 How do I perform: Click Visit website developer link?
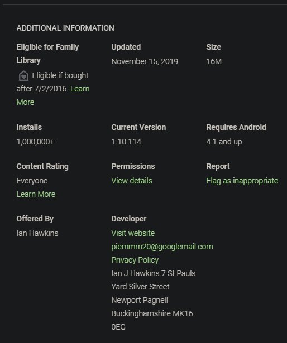click(133, 233)
